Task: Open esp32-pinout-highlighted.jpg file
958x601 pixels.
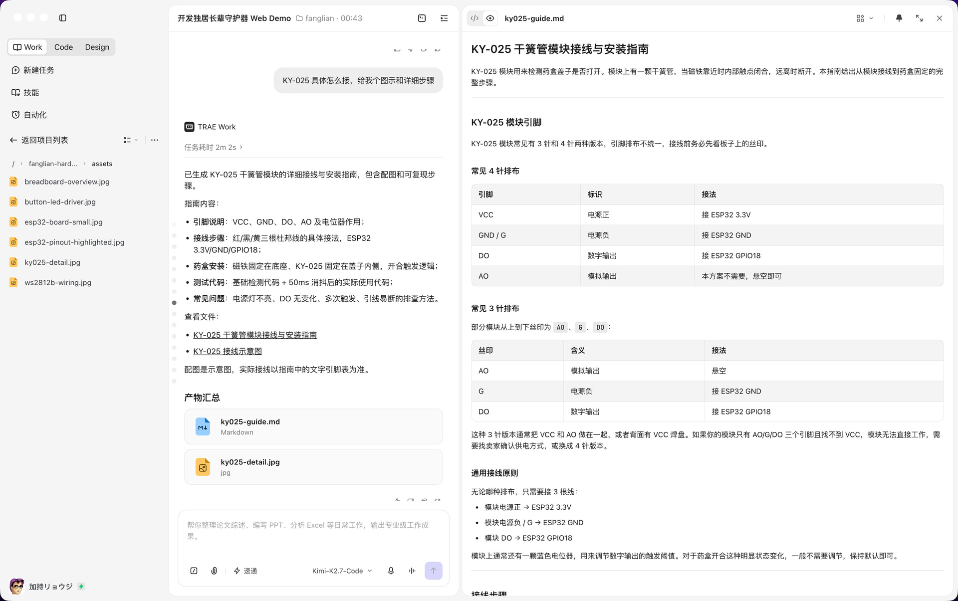Action: pyautogui.click(x=74, y=242)
